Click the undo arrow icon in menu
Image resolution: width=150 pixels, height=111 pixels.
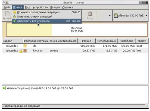pyautogui.click(x=15, y=12)
